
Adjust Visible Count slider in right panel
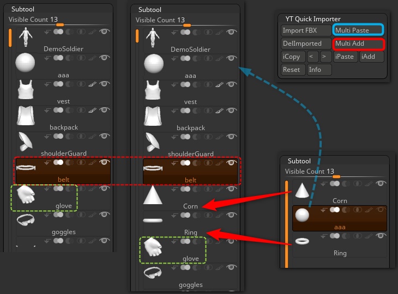click(x=336, y=176)
